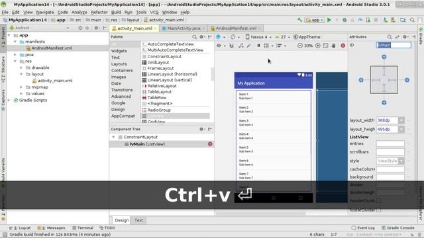The height and width of the screenshot is (238, 424).
Task: Expand the java folder
Action: click(15, 54)
